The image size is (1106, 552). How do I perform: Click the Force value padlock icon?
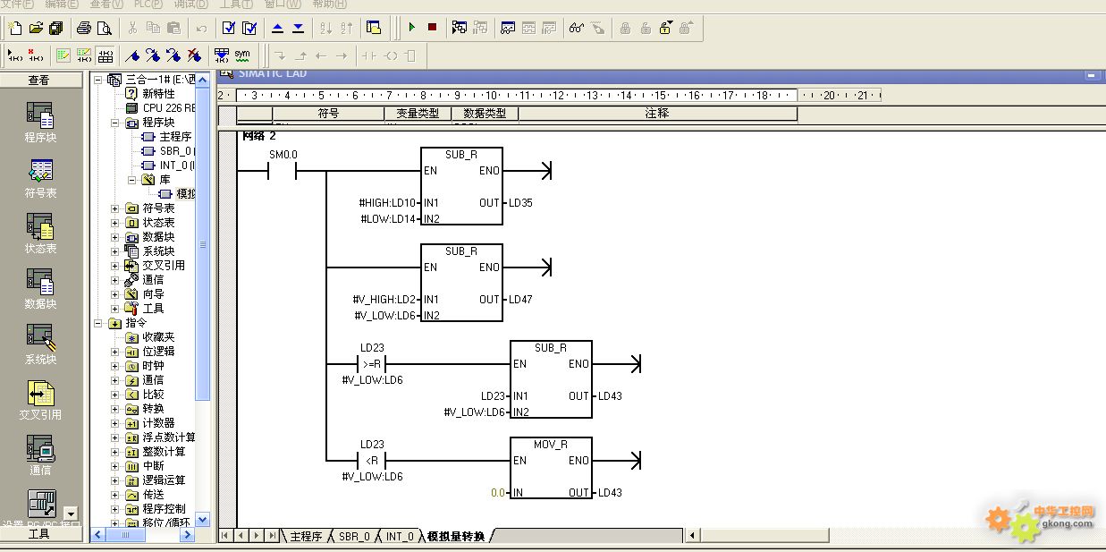[625, 28]
